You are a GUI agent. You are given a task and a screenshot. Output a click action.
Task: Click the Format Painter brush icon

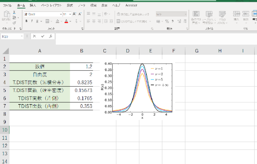14,22
